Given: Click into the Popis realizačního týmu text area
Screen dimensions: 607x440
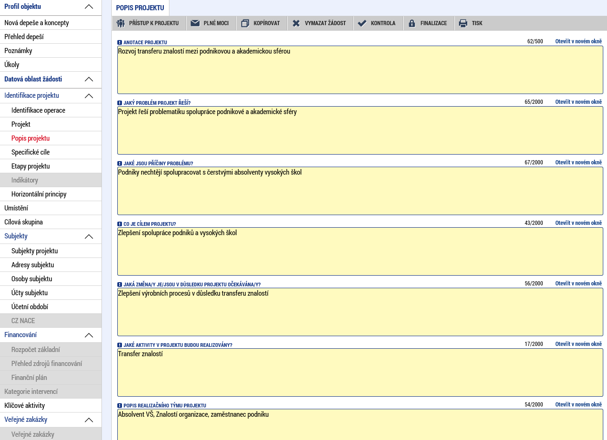Looking at the screenshot, I should (x=360, y=425).
